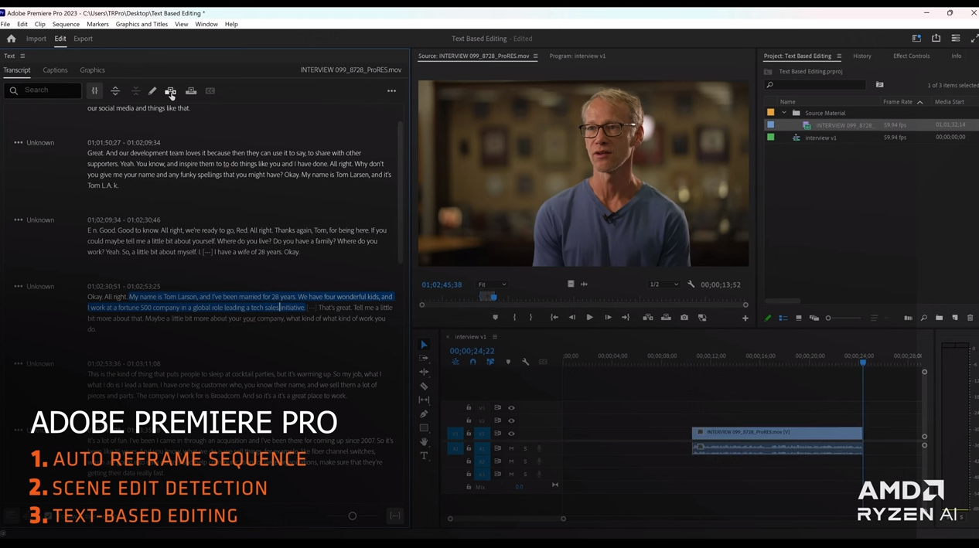Mute audio track A1
The height and width of the screenshot is (548, 979).
(511, 448)
